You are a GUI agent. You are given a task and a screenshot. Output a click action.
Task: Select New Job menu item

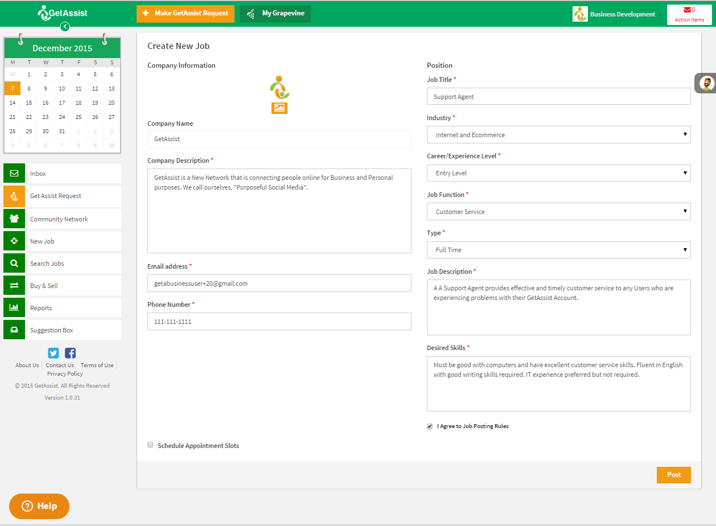tap(62, 241)
